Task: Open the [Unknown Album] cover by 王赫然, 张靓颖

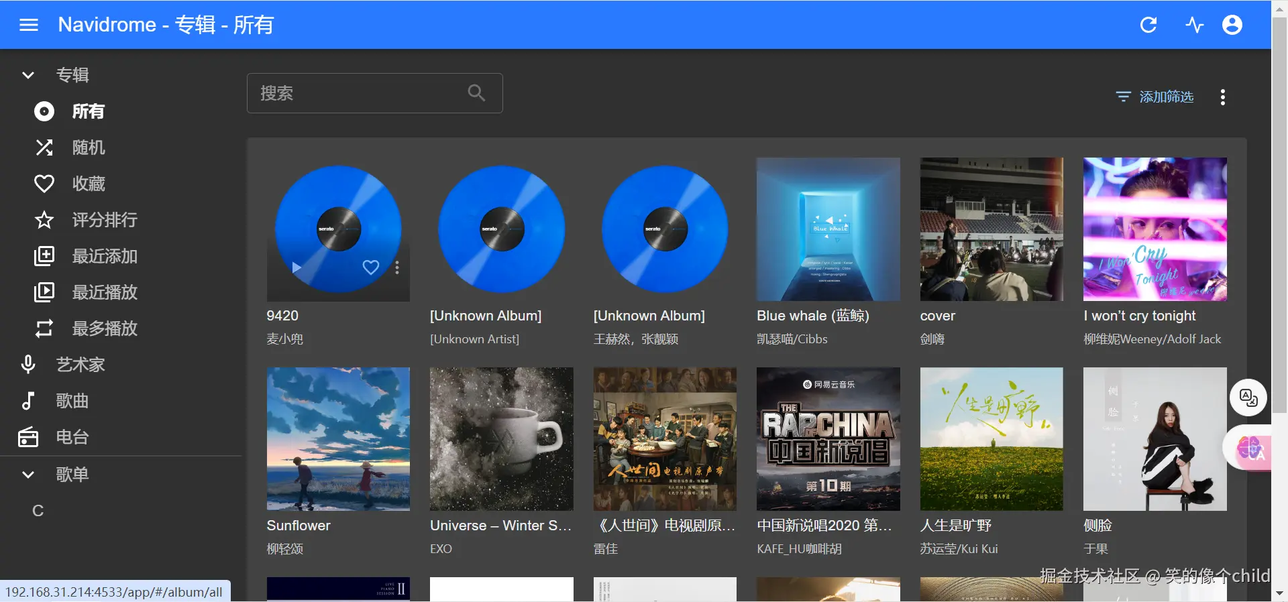Action: click(x=665, y=229)
